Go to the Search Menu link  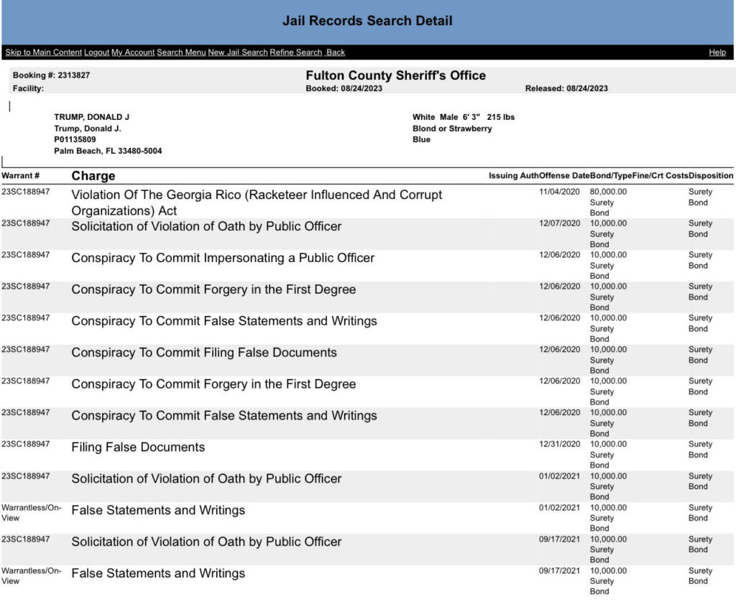pyautogui.click(x=181, y=52)
